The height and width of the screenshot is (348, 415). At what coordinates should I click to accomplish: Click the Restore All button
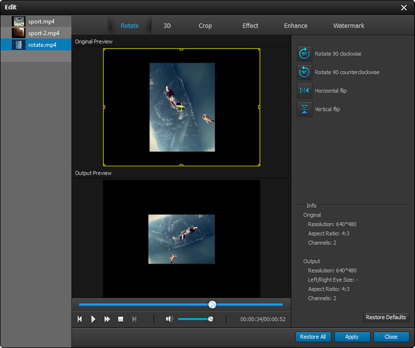pyautogui.click(x=313, y=337)
